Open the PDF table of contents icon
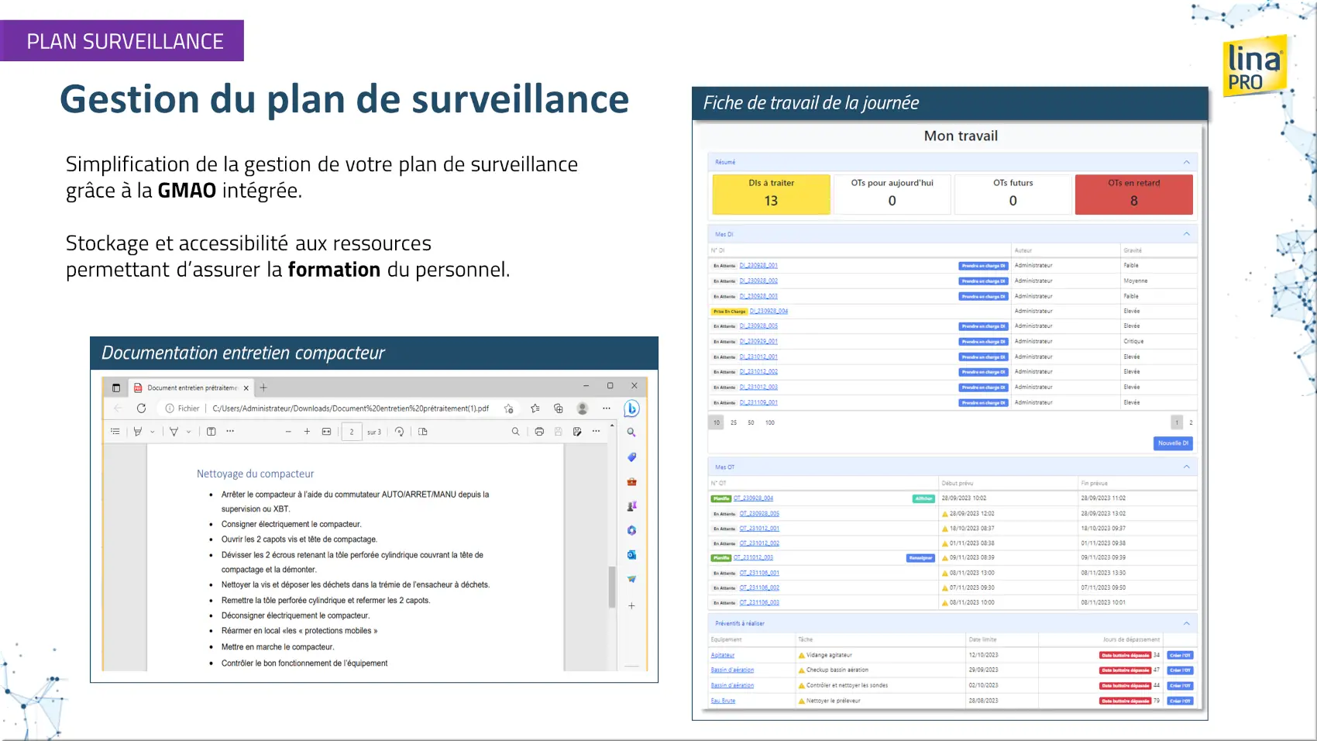The width and height of the screenshot is (1317, 741). 115,432
